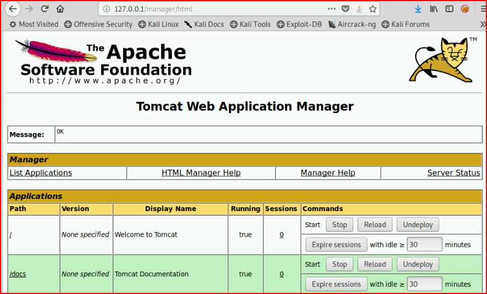This screenshot has width=487, height=294.
Task: Click the Apache Software Foundation logo
Action: [103, 61]
